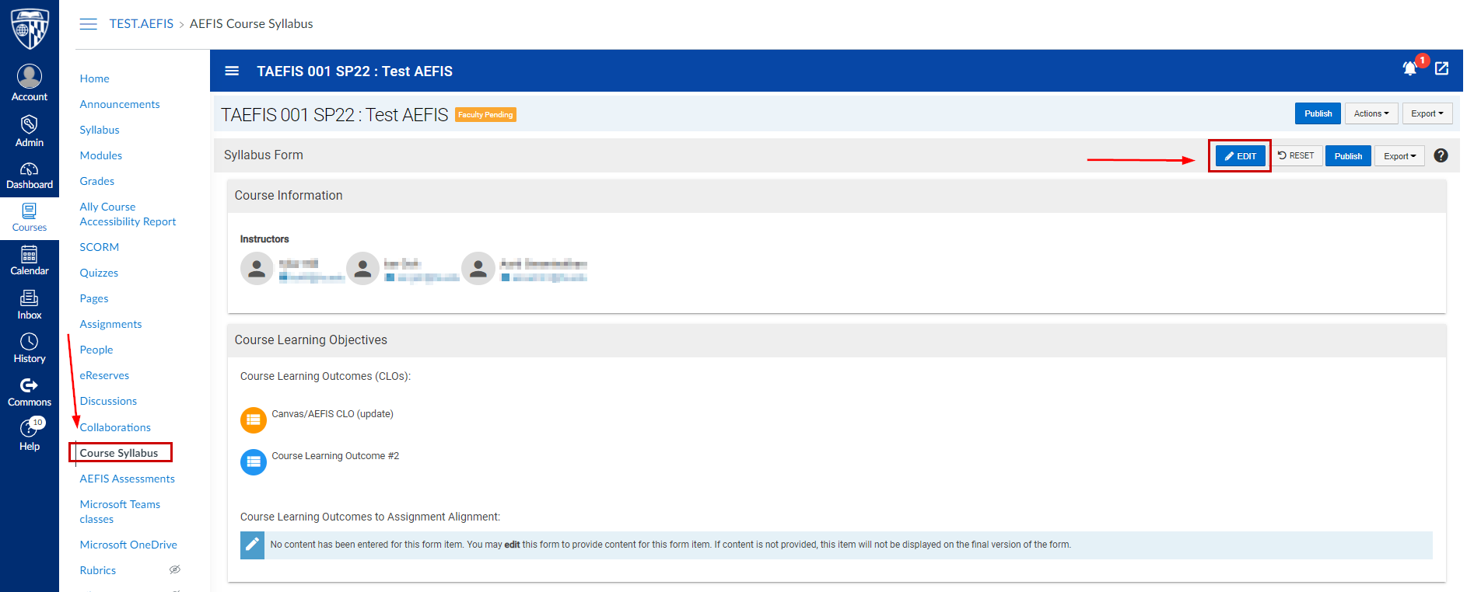Screen dimensions: 1467x592
Task: Click the top Publish button
Action: 1318,113
